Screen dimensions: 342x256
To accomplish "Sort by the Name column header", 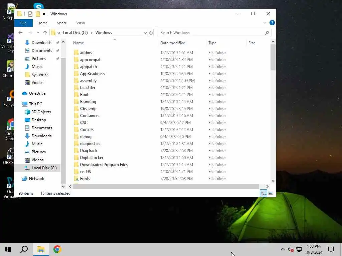I will (x=78, y=43).
